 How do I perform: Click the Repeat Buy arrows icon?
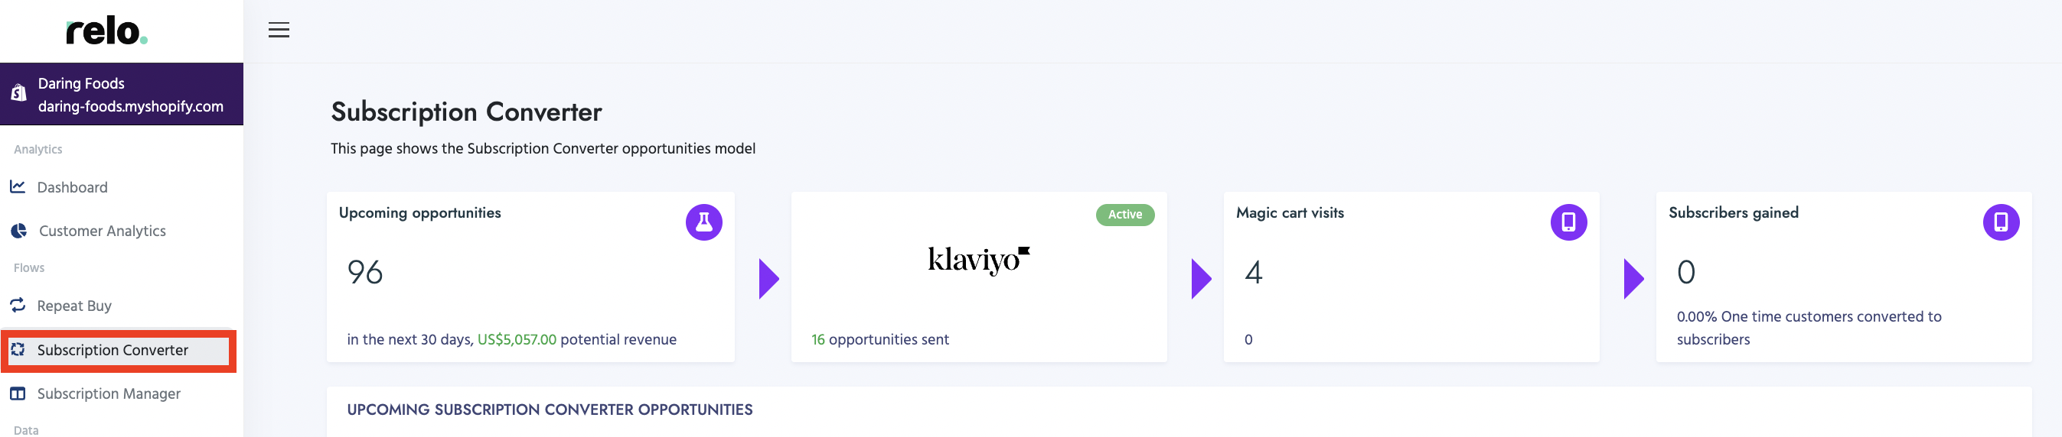(18, 305)
